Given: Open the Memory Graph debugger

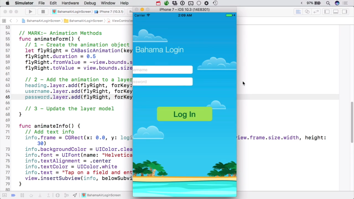Looking at the screenshot, I should point(66,195).
